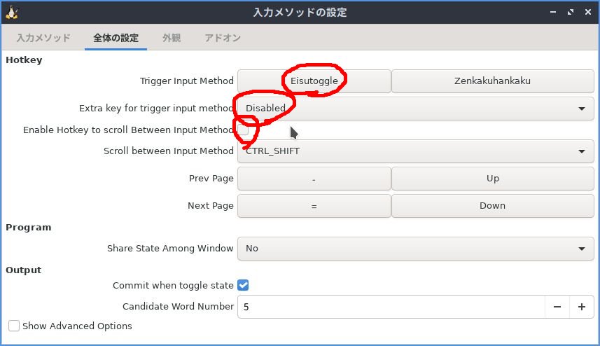Minimize the 入力メソッドの設定 window

553,12
